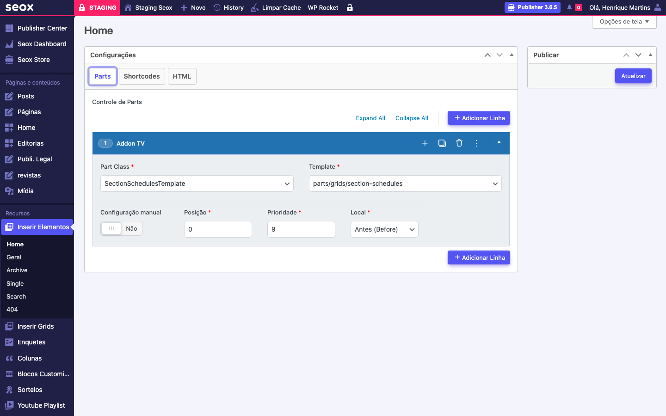
Task: Click the Expand All link
Action: 370,118
